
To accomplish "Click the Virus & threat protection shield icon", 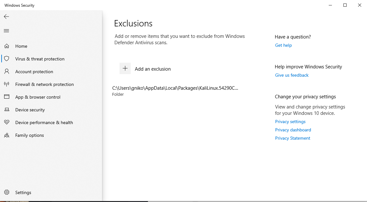I will coord(7,59).
